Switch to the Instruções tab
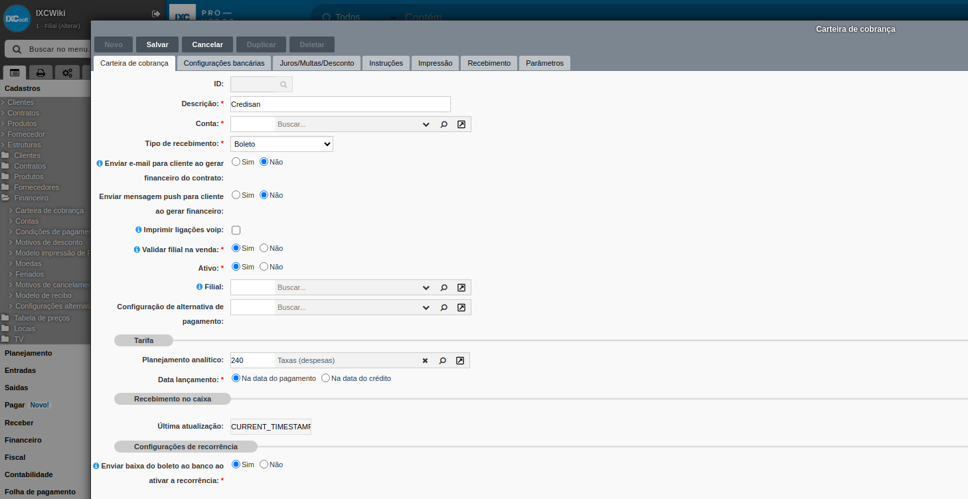This screenshot has width=968, height=499. tap(386, 63)
